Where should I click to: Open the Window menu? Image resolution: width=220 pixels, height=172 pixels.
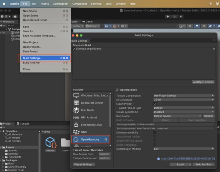tap(121, 4)
